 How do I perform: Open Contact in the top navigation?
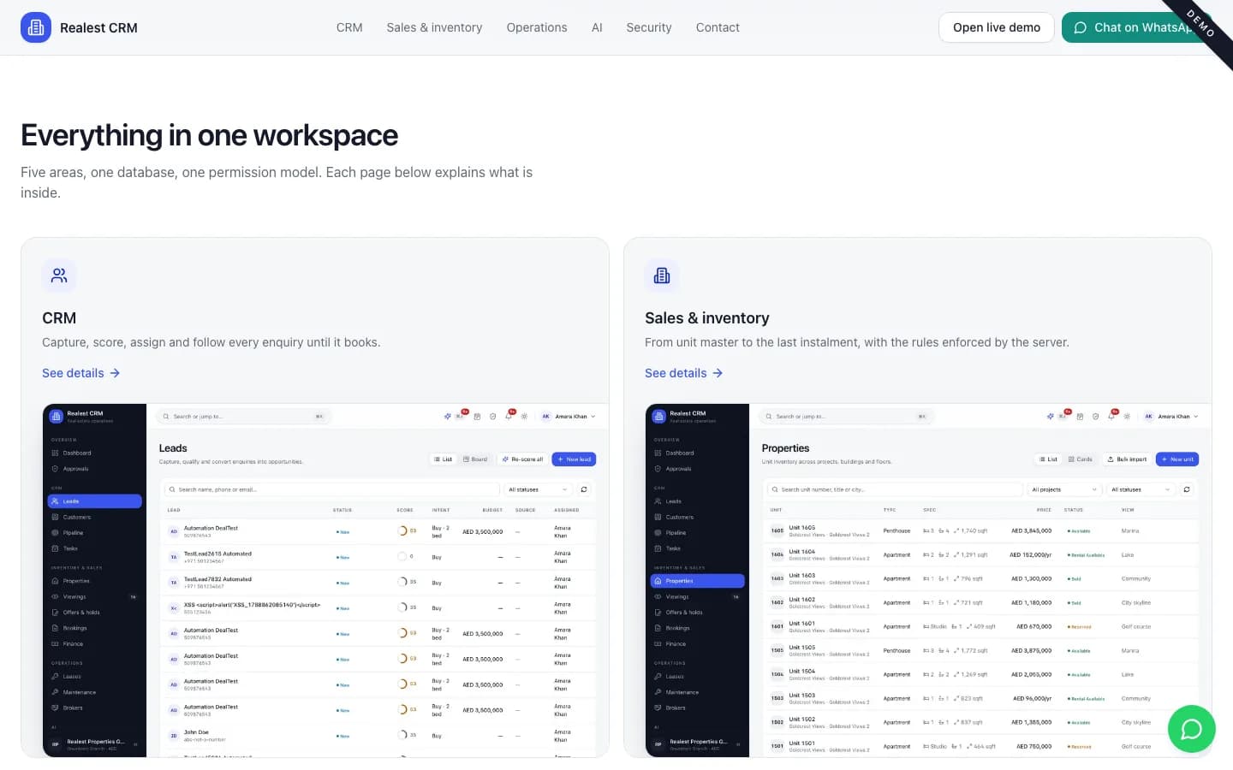(718, 27)
